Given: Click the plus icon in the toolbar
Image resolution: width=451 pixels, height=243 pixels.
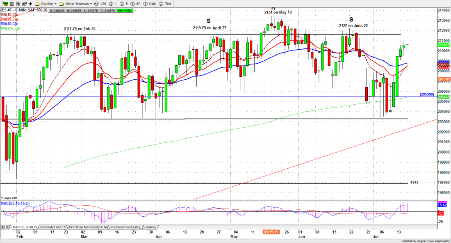Looking at the screenshot, I should (x=30, y=3).
